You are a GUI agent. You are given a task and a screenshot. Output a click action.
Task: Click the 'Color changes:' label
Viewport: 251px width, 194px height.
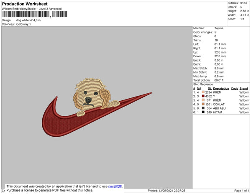click(203, 32)
